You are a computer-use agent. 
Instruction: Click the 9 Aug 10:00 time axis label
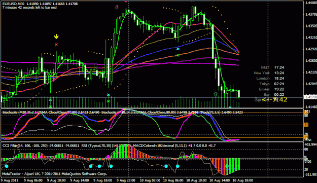[56, 180]
